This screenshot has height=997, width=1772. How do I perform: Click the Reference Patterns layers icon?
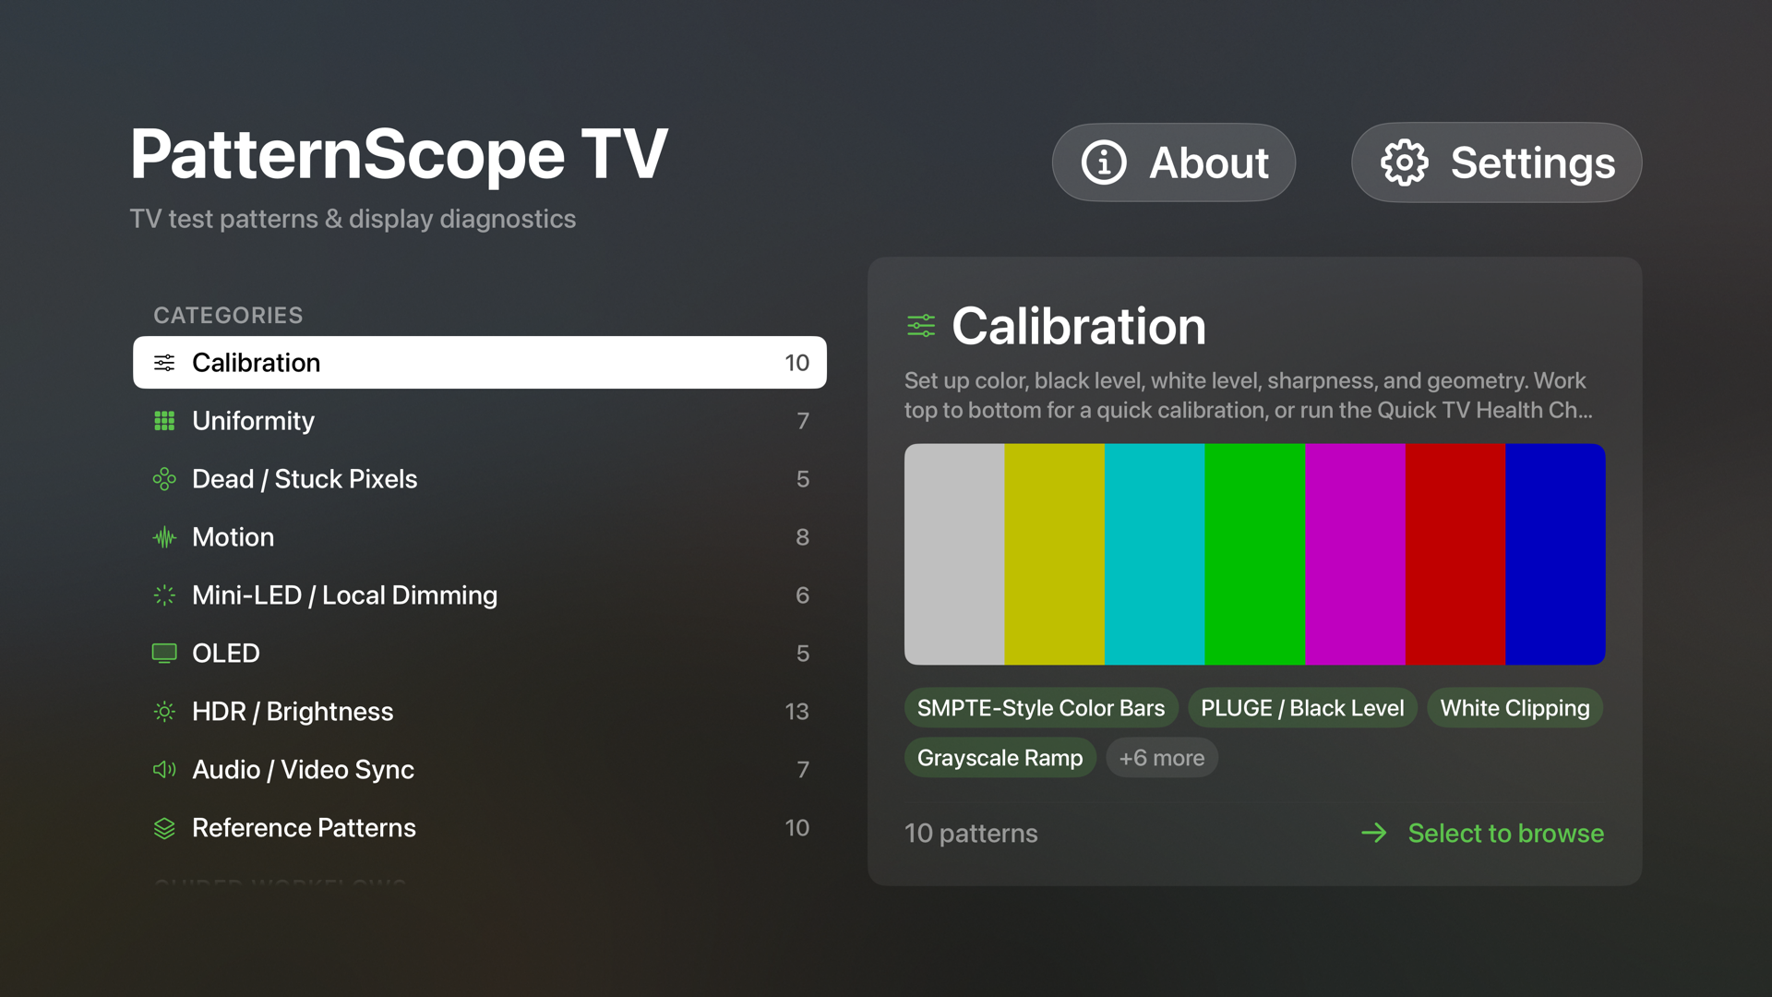click(164, 828)
